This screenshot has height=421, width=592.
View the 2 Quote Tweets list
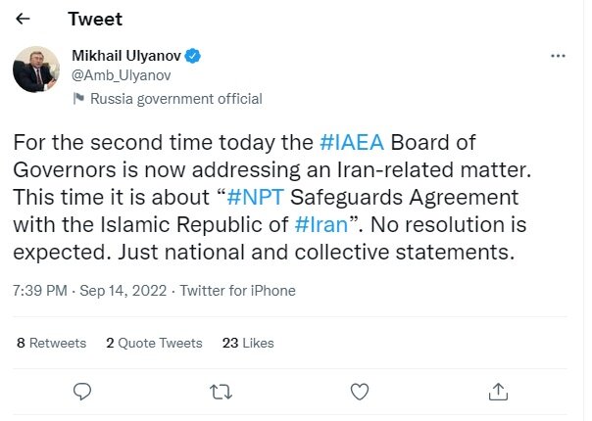click(154, 343)
